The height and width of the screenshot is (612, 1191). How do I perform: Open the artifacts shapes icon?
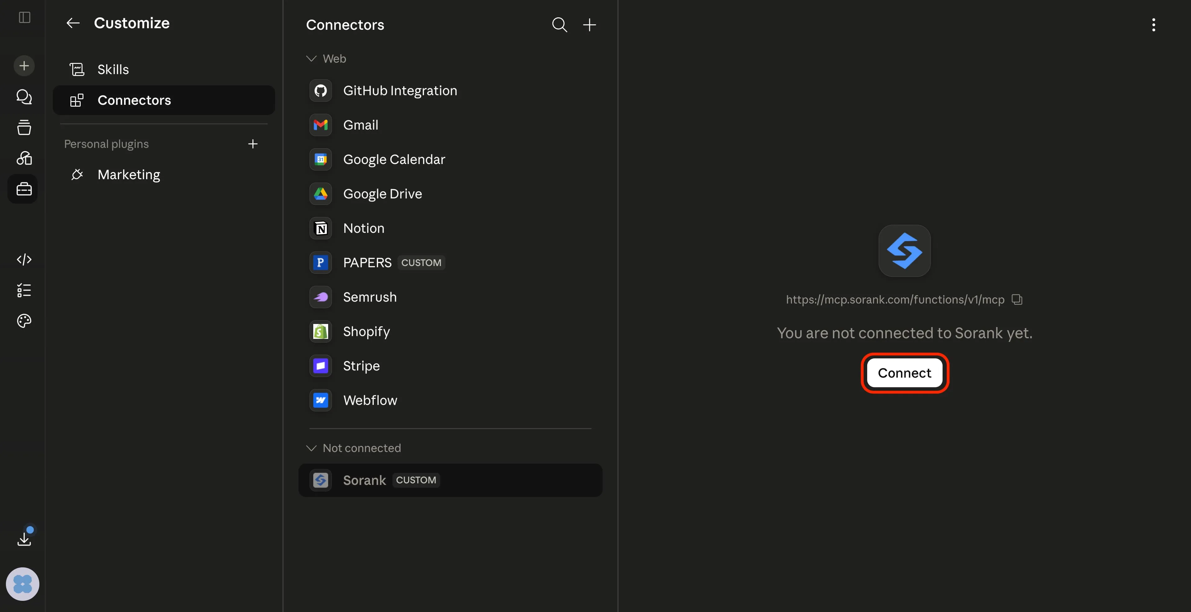[24, 158]
